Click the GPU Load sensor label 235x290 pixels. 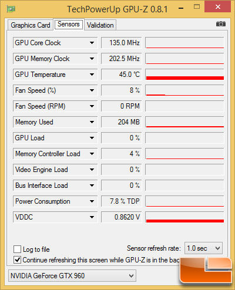tap(30, 138)
